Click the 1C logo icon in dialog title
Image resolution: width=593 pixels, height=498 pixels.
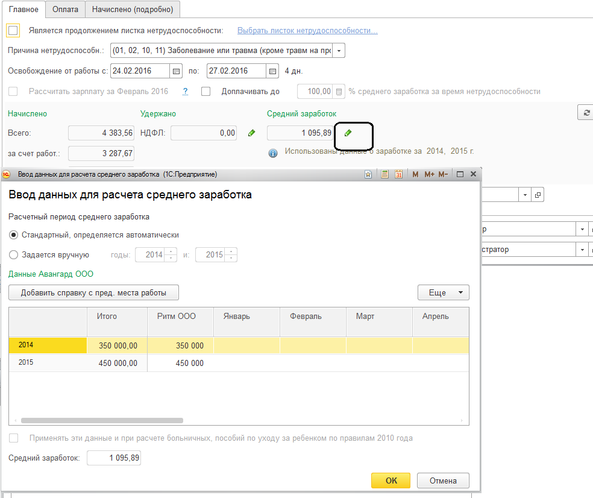pos(6,174)
